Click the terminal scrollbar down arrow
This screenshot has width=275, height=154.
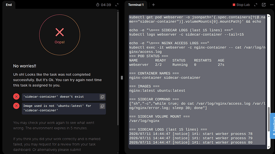269,147
